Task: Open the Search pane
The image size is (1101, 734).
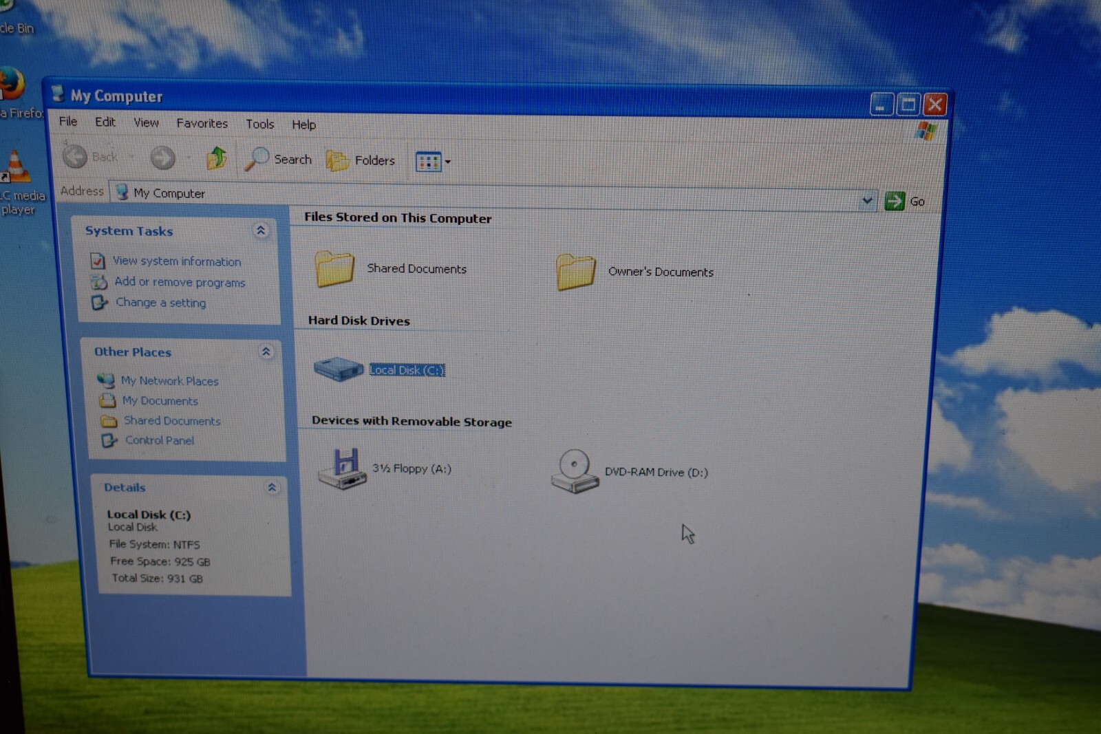Action: click(278, 159)
